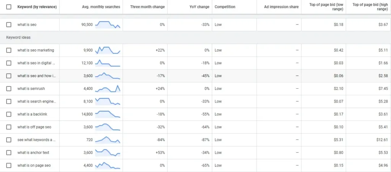The width and height of the screenshot is (391, 172).
Task: Click the "Competition" column header
Action: coord(225,7)
